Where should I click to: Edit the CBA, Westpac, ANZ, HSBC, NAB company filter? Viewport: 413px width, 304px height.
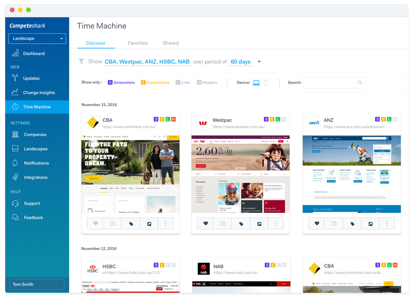147,62
